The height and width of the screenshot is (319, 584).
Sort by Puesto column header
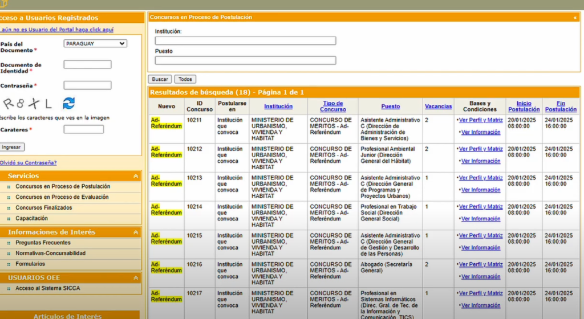(x=390, y=107)
